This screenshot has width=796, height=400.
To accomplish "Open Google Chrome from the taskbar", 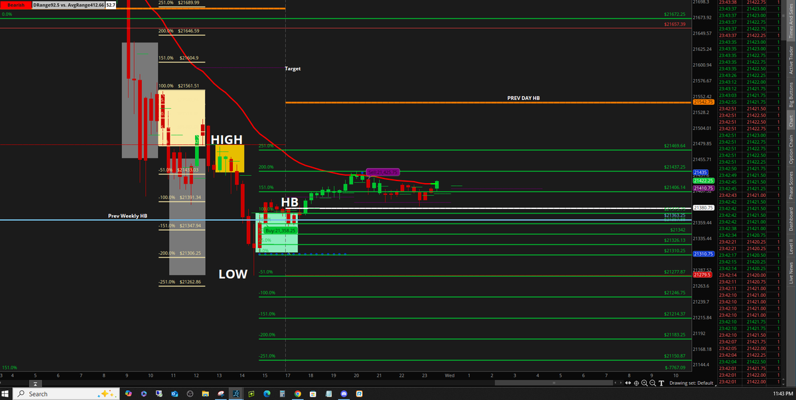I will (x=298, y=393).
